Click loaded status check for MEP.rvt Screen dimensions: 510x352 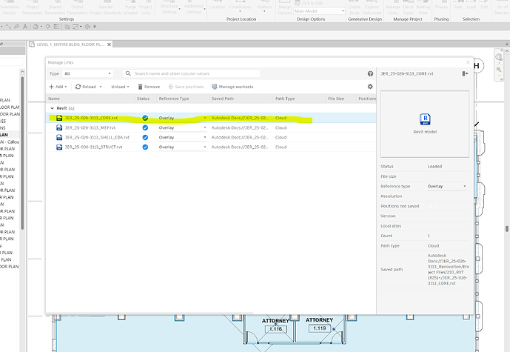145,127
